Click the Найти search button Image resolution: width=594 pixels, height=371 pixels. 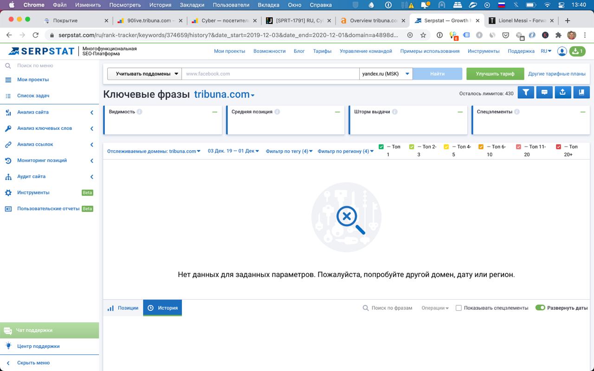coord(437,74)
